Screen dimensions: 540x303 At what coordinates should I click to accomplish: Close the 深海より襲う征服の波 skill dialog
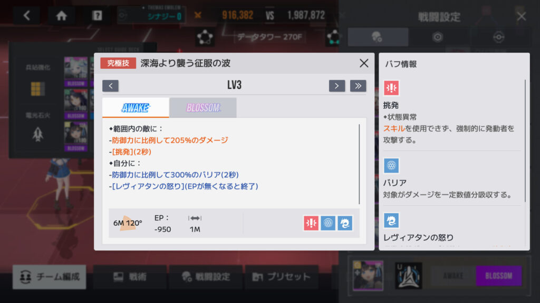coord(364,63)
